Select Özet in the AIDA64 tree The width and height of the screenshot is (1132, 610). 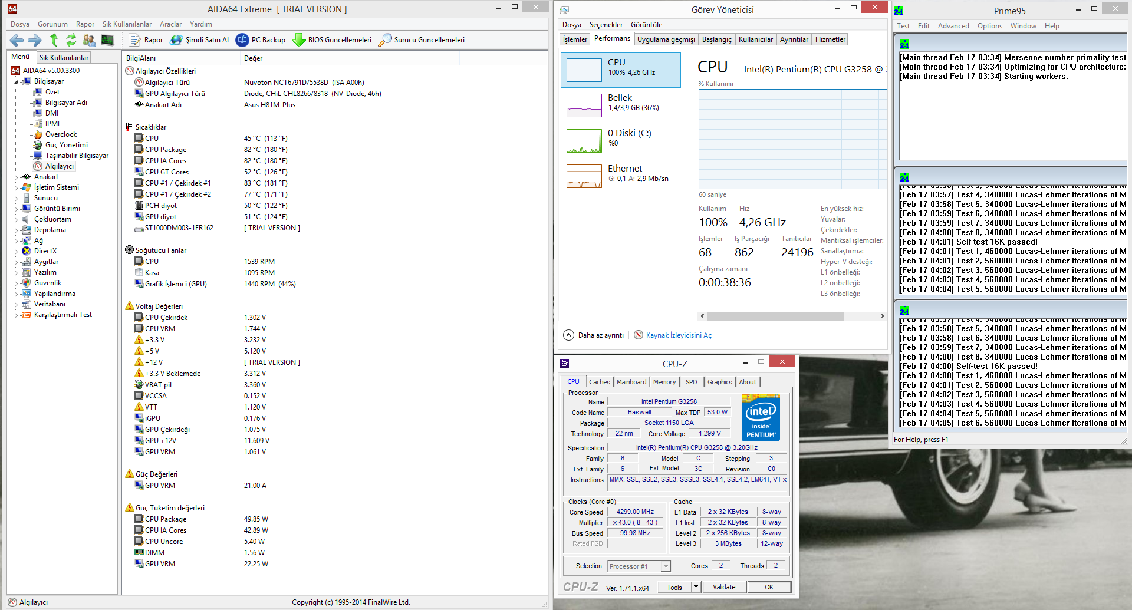[x=52, y=92]
